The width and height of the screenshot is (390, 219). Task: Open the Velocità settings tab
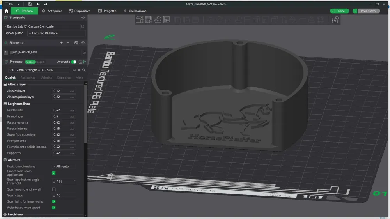click(x=46, y=78)
